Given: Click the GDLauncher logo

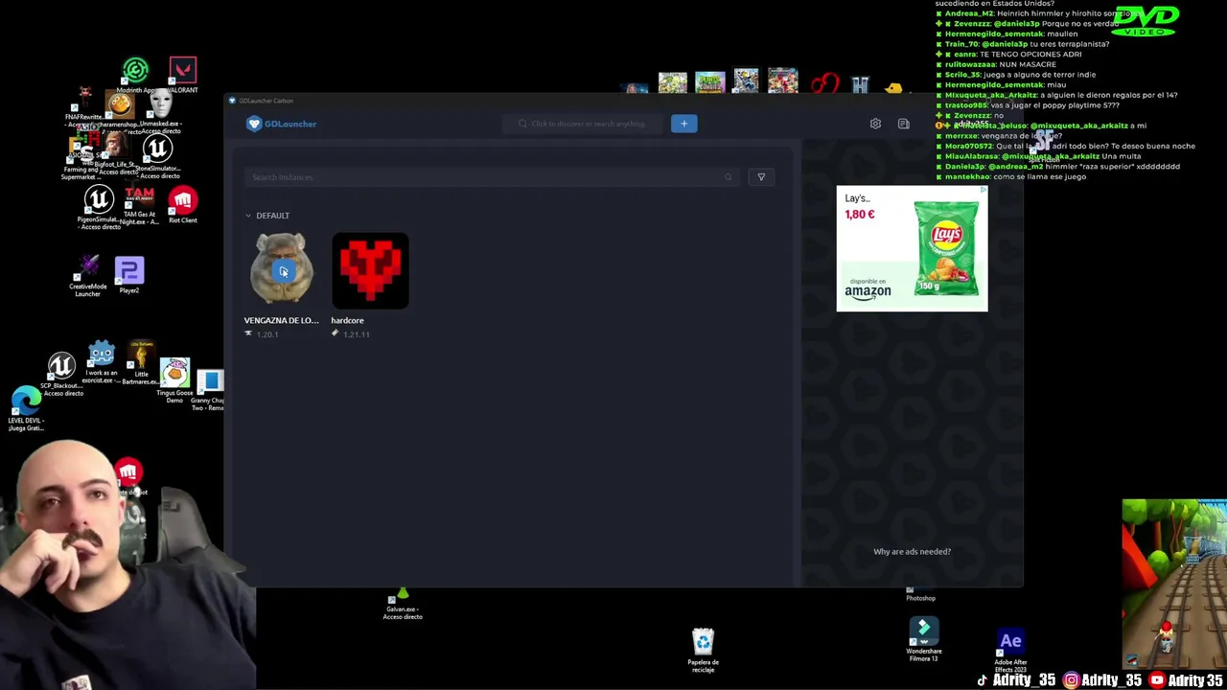Looking at the screenshot, I should point(281,124).
